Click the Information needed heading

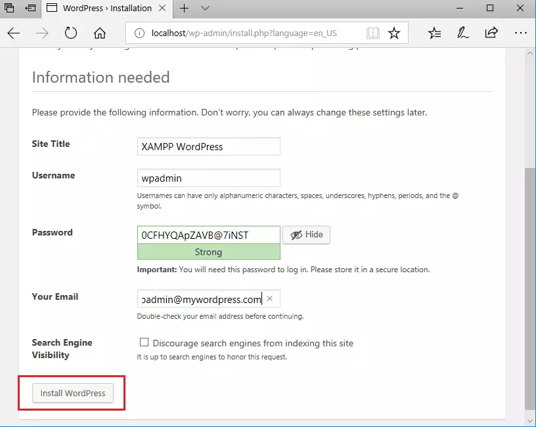[101, 77]
